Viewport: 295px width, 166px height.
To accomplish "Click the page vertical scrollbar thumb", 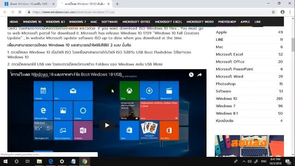I will [x=293, y=44].
